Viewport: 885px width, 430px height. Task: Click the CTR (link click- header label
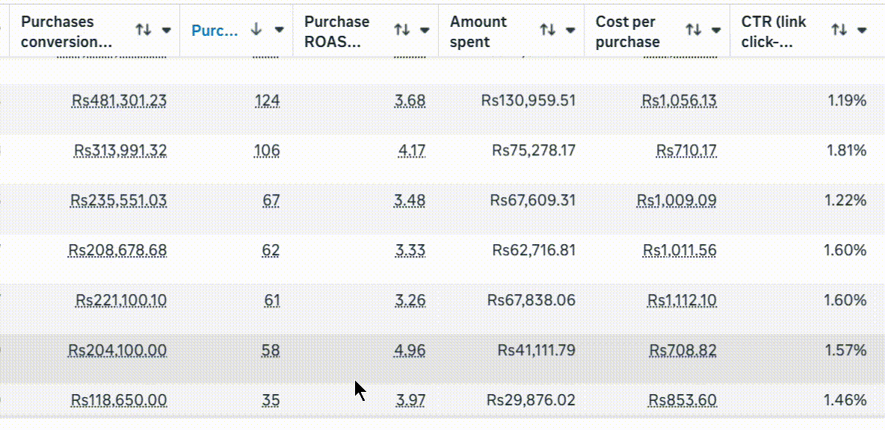coord(774,31)
